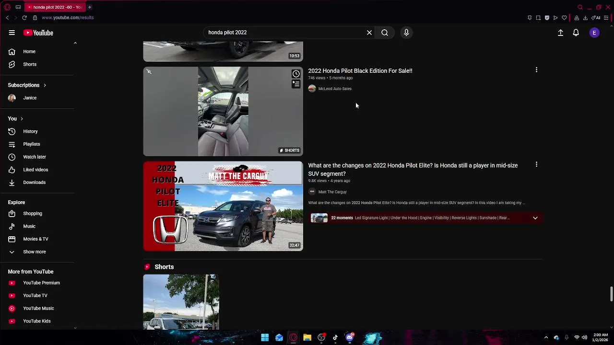Open more options for Pilot Elite video
Image resolution: width=614 pixels, height=345 pixels.
(x=536, y=165)
